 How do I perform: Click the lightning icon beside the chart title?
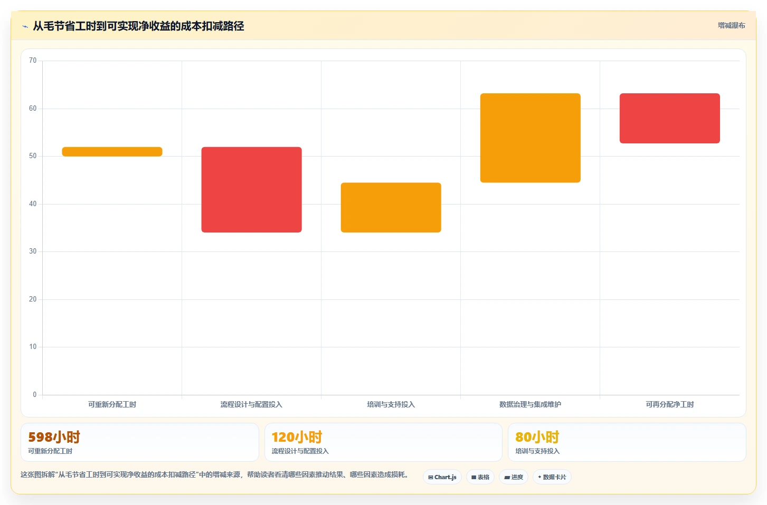tap(25, 26)
